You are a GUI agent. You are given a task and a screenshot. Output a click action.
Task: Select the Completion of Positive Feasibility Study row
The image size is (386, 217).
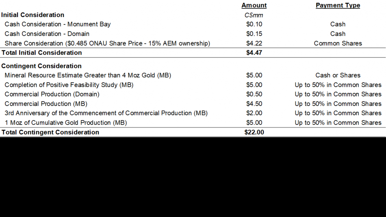coord(69,85)
